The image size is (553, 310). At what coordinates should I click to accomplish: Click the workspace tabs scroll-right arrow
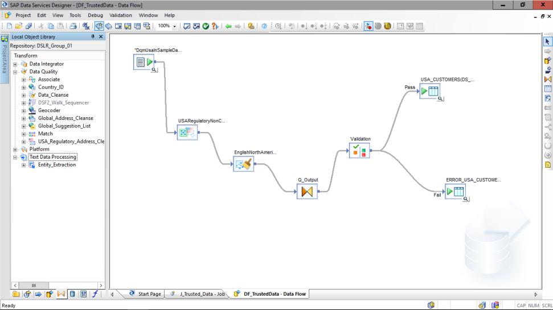coord(536,295)
